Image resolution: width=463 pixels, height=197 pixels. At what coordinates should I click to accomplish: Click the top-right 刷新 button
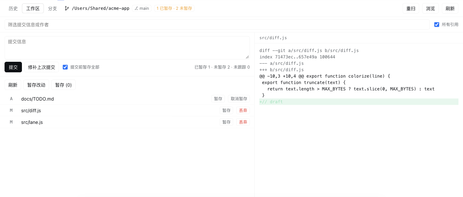[x=450, y=8]
